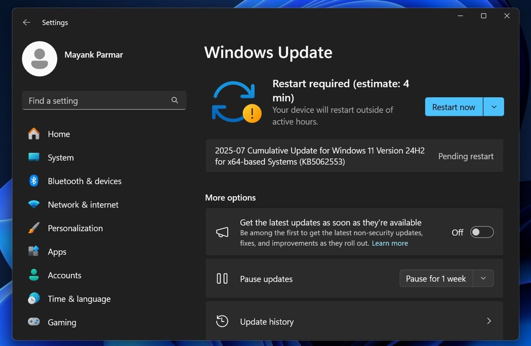Open Apps settings from the sidebar
Image resolution: width=531 pixels, height=346 pixels.
pyautogui.click(x=34, y=251)
